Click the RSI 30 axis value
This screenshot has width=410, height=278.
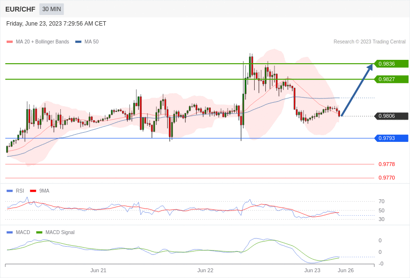382,219
